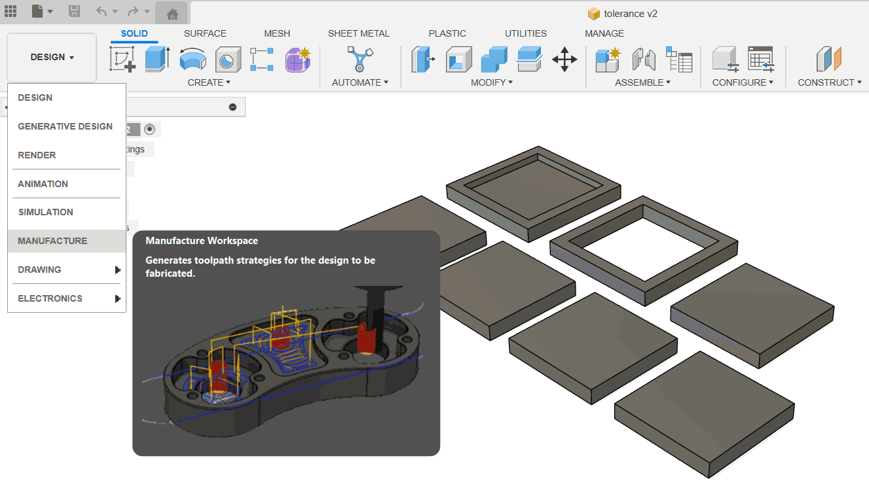The width and height of the screenshot is (869, 494).
Task: Switch to the MESH ribbon tab
Action: (277, 33)
